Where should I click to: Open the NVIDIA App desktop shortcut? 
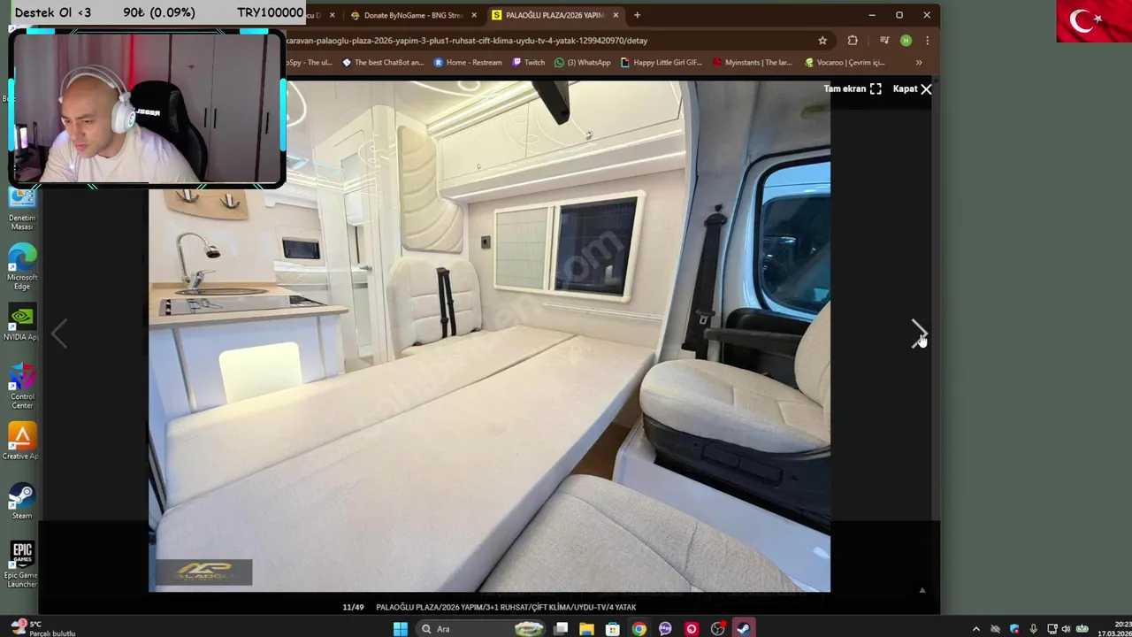pos(22,324)
